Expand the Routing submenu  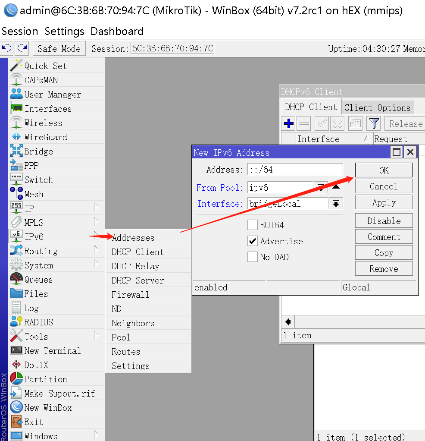pos(41,251)
